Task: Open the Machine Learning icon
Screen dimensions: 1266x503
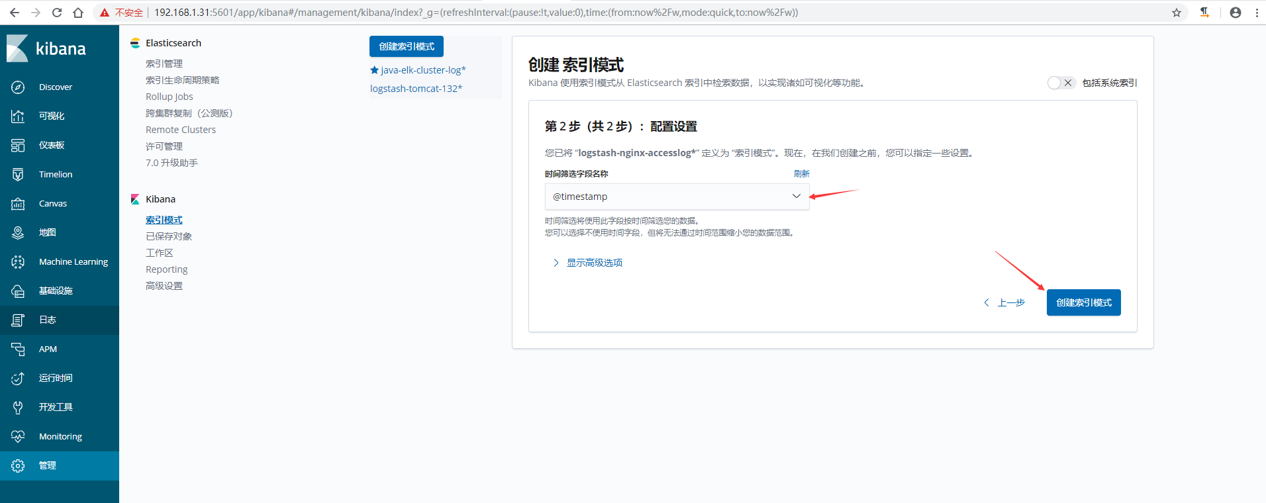Action: (x=18, y=262)
